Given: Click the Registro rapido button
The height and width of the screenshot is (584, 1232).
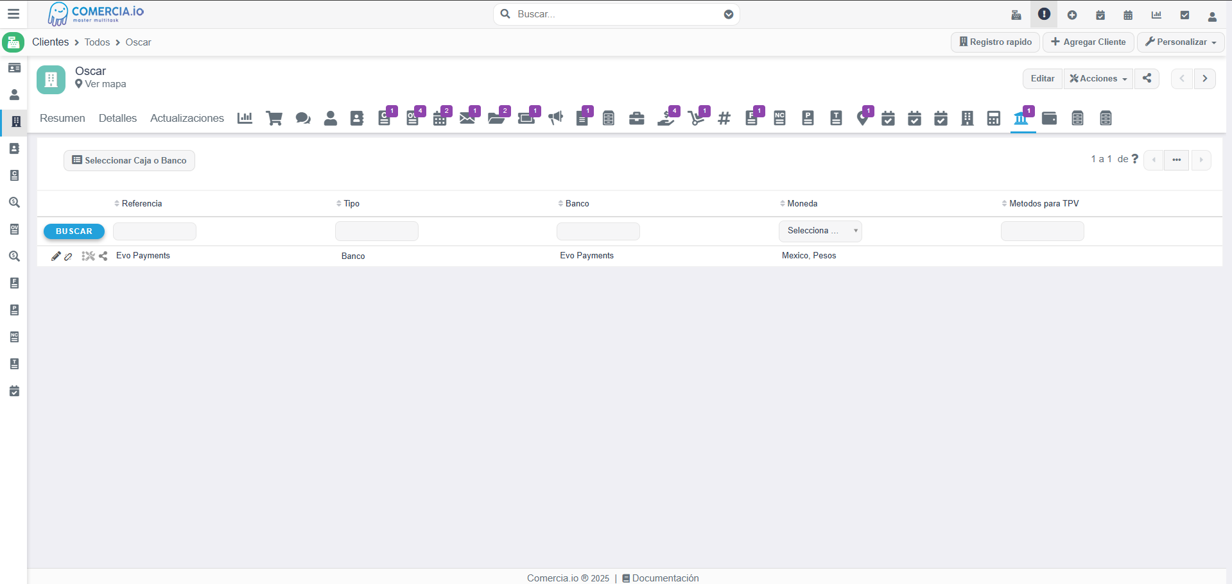Looking at the screenshot, I should 996,42.
